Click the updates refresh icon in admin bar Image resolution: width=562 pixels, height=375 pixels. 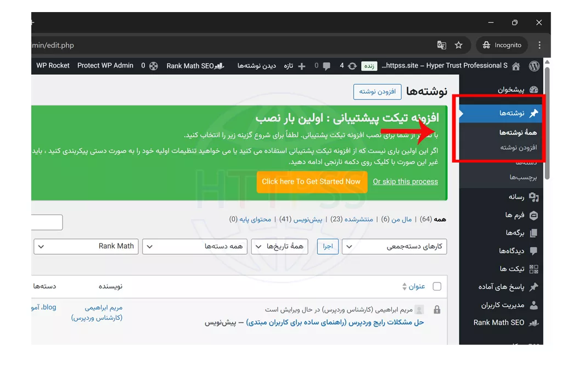(x=352, y=66)
